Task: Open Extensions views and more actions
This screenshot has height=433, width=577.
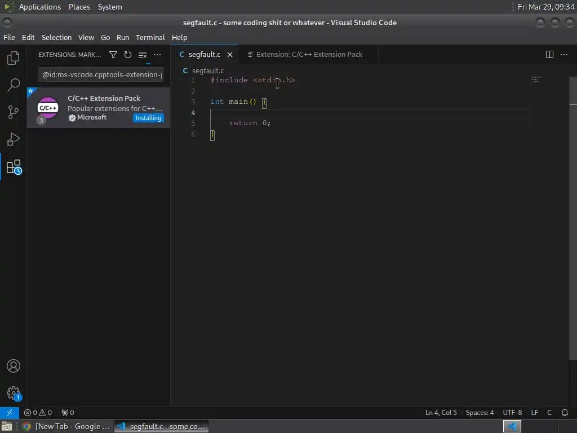Action: coord(157,55)
